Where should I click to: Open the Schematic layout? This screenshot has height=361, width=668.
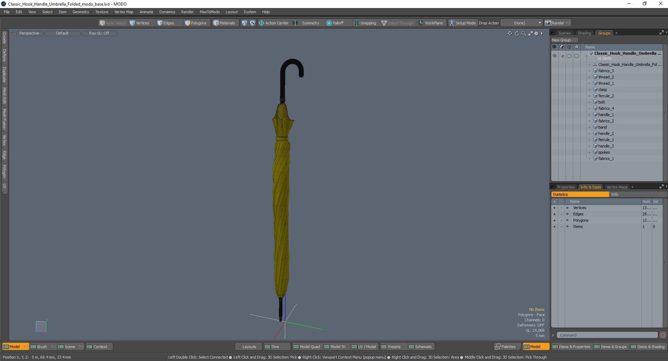point(420,347)
